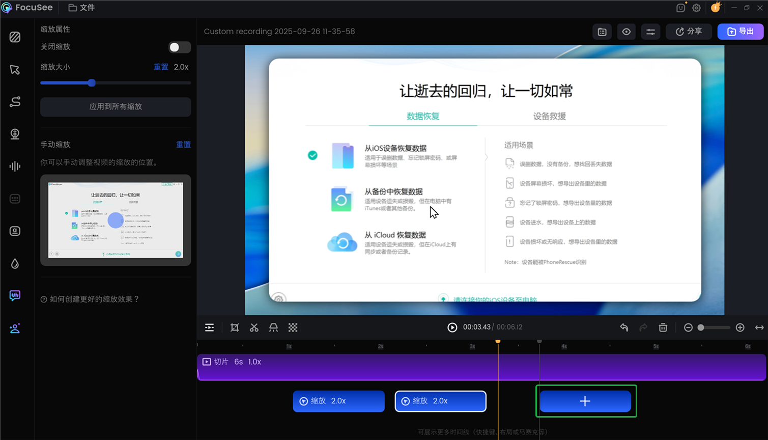Screen dimensions: 768x440
Task: Select the white-outlined 缩放 2.0x zoom block
Action: [440, 401]
